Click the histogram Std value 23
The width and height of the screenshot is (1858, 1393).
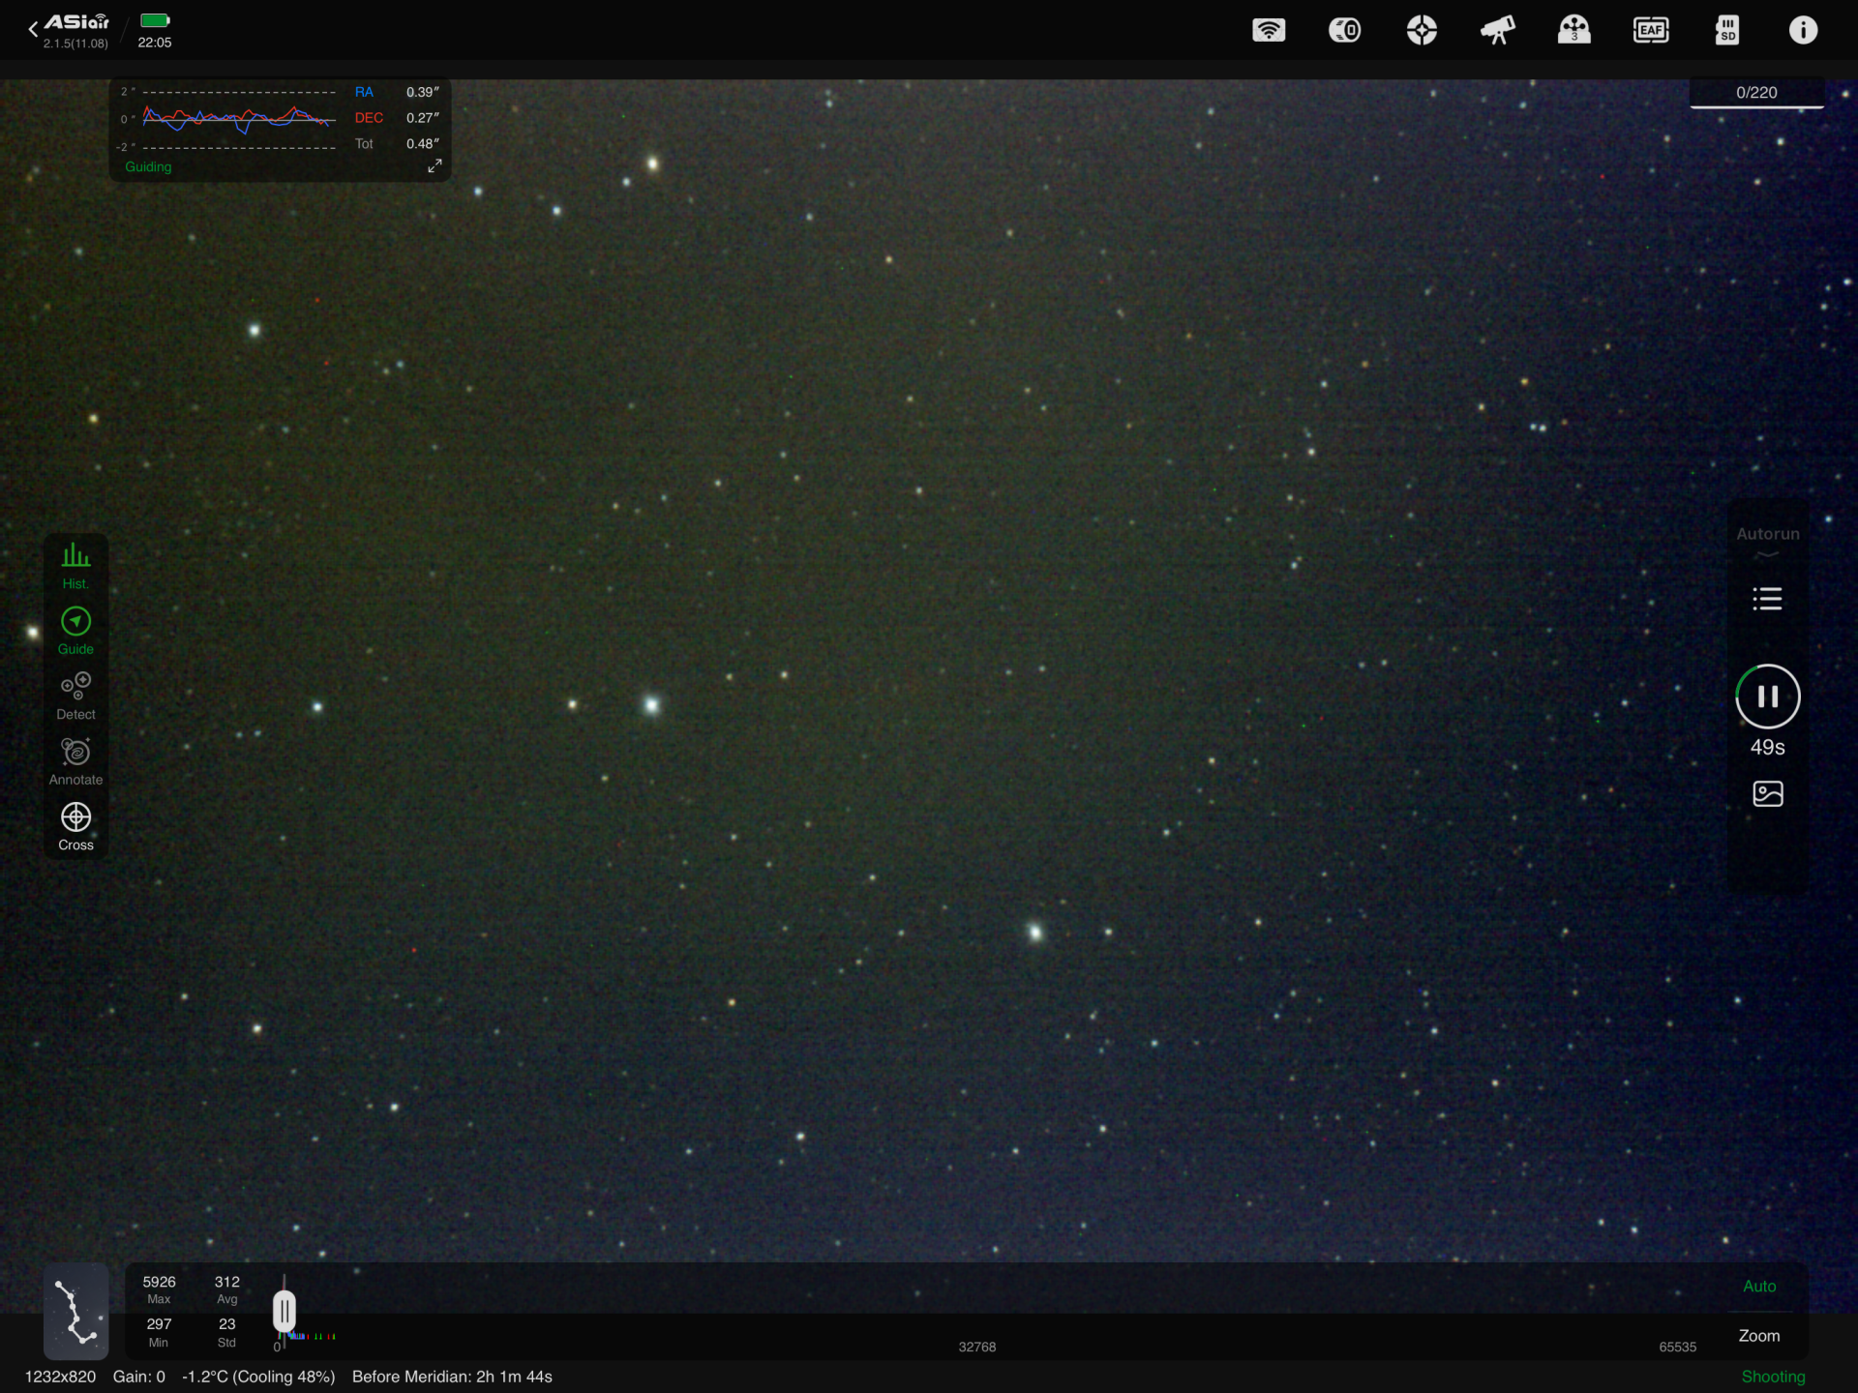tap(227, 1324)
